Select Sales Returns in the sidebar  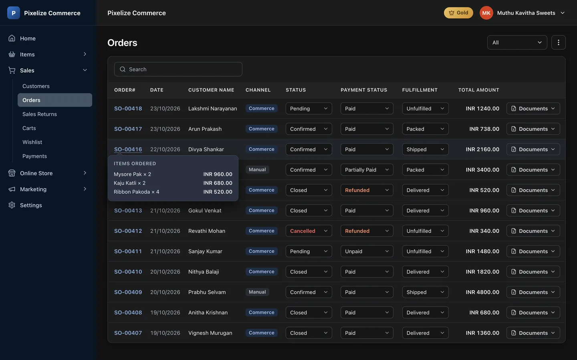point(55,114)
